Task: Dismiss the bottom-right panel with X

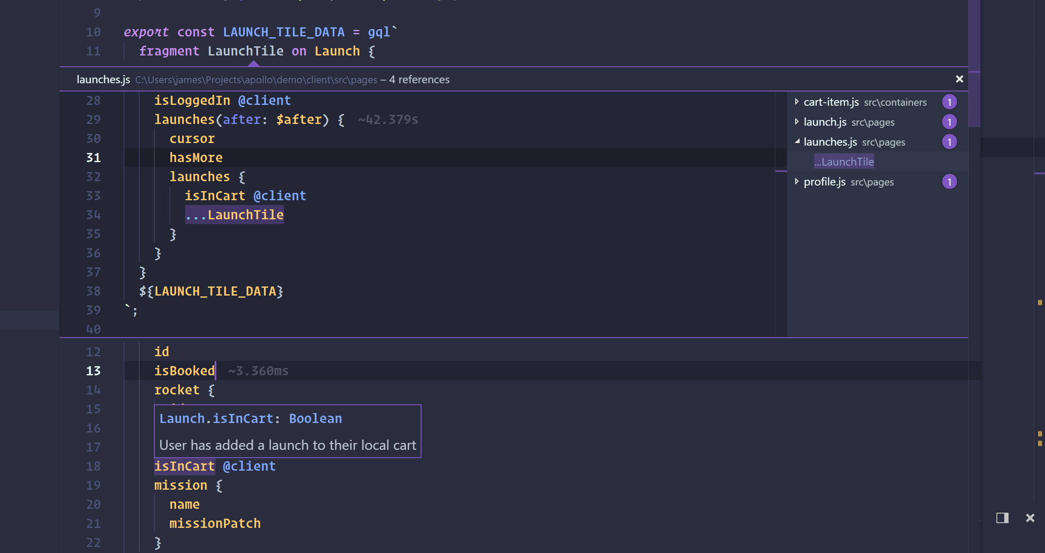Action: point(1030,518)
